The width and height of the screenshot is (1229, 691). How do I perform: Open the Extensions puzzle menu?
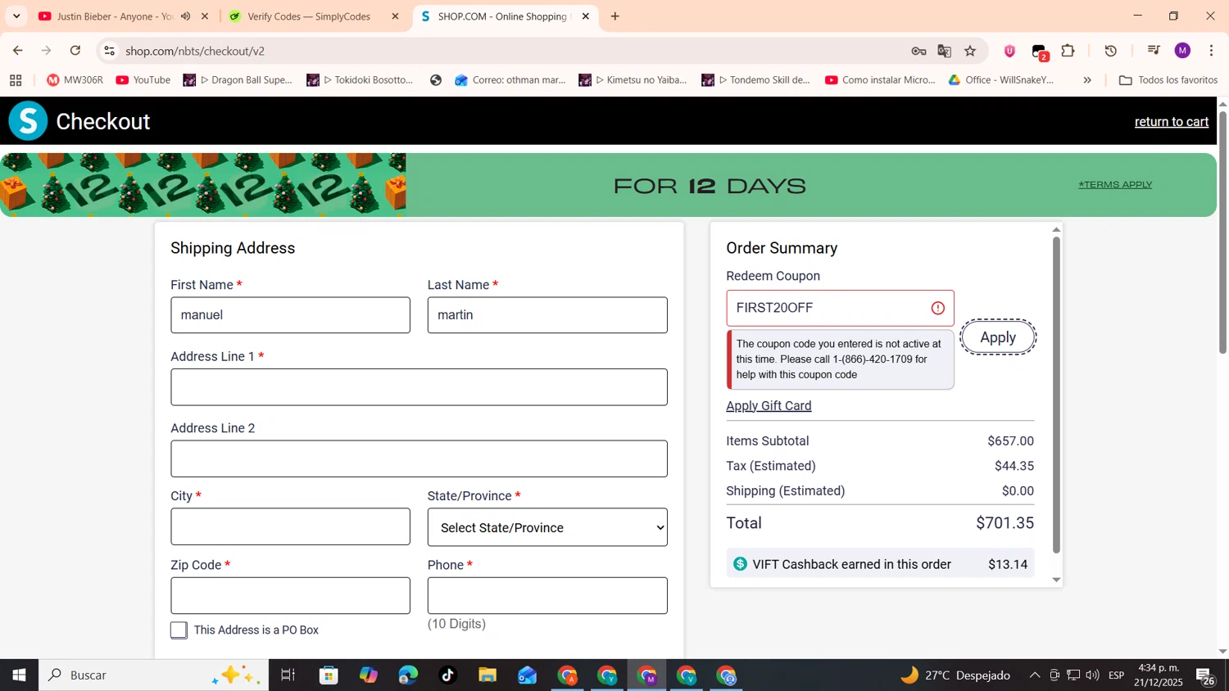tap(1068, 51)
